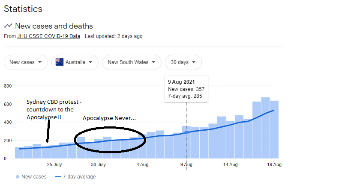The height and width of the screenshot is (196, 351).
Task: Open the JHU CSSE COVID-19 Data link
Action: coord(48,36)
